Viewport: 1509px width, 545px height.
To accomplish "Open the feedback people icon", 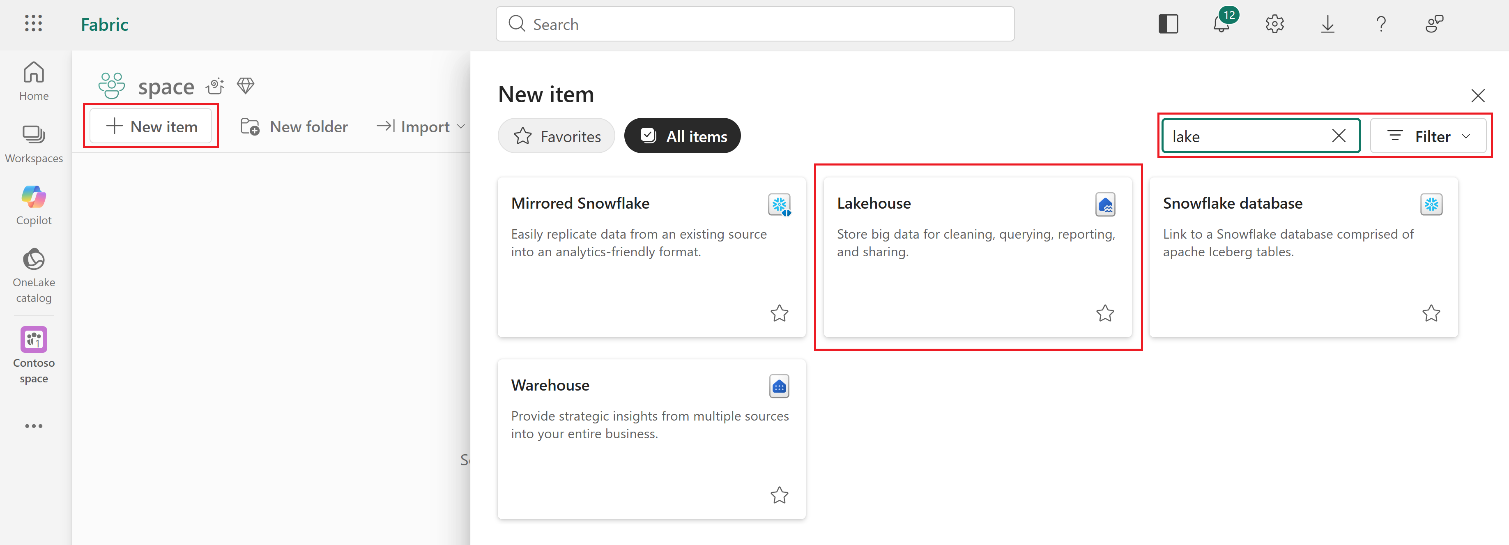I will (1433, 24).
